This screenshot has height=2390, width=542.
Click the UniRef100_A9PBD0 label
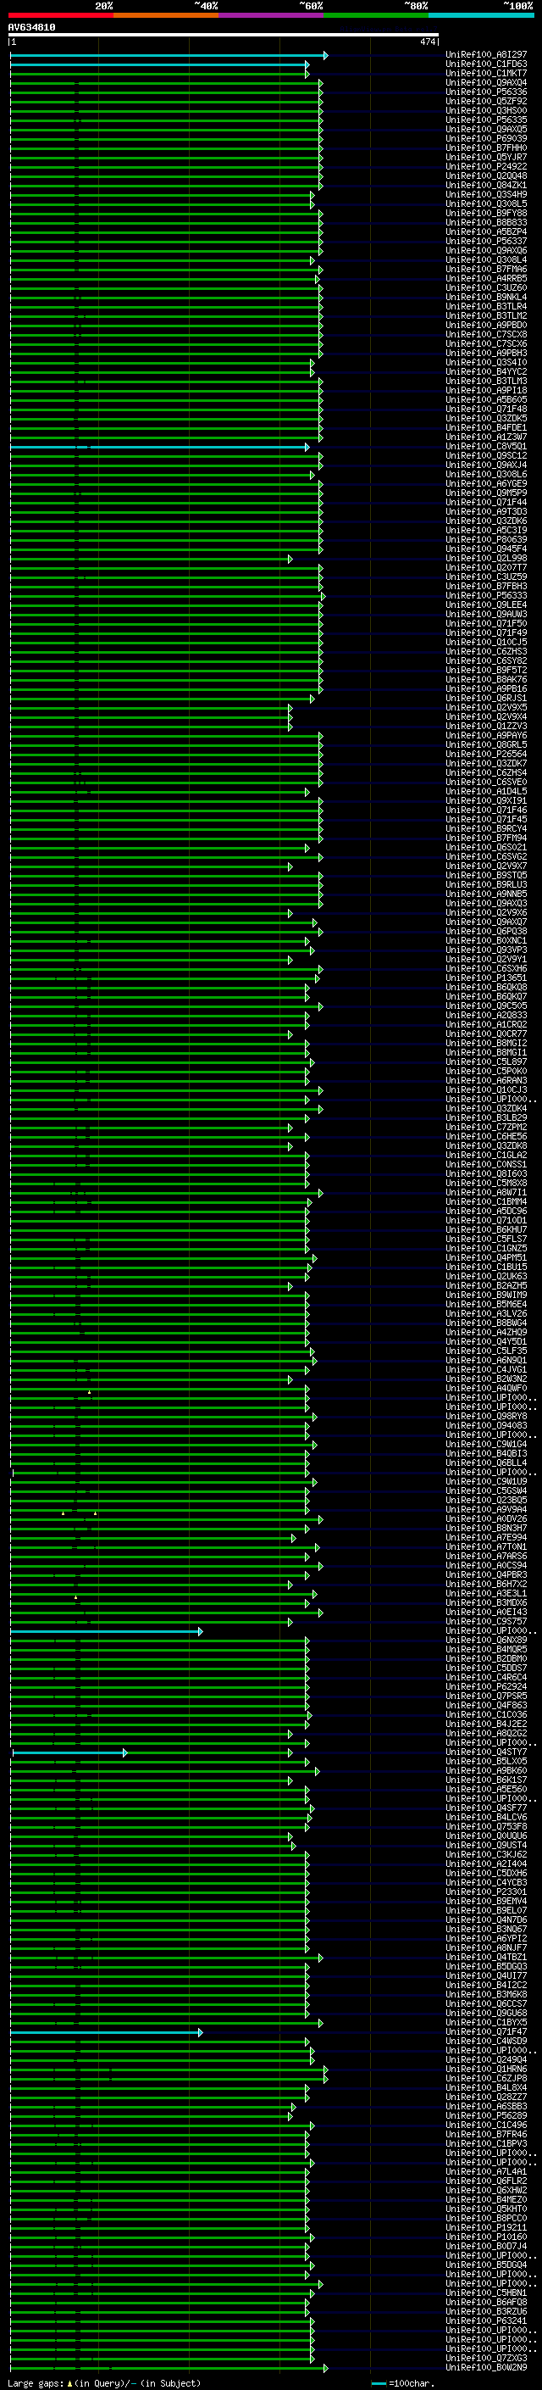click(486, 326)
